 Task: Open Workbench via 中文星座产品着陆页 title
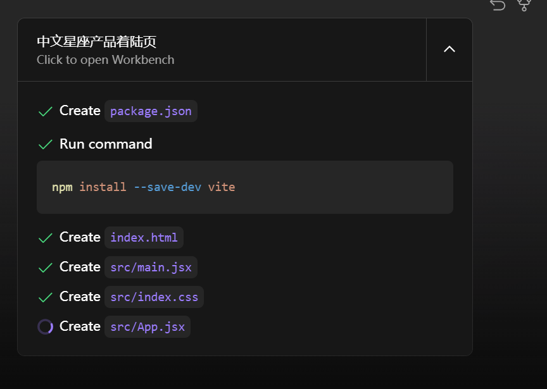97,42
